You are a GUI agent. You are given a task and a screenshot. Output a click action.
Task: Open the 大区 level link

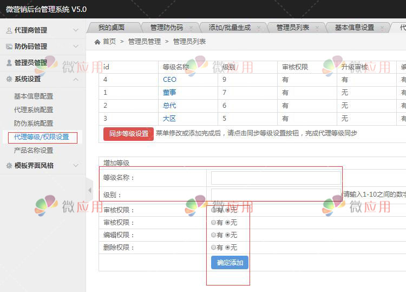[x=169, y=119]
